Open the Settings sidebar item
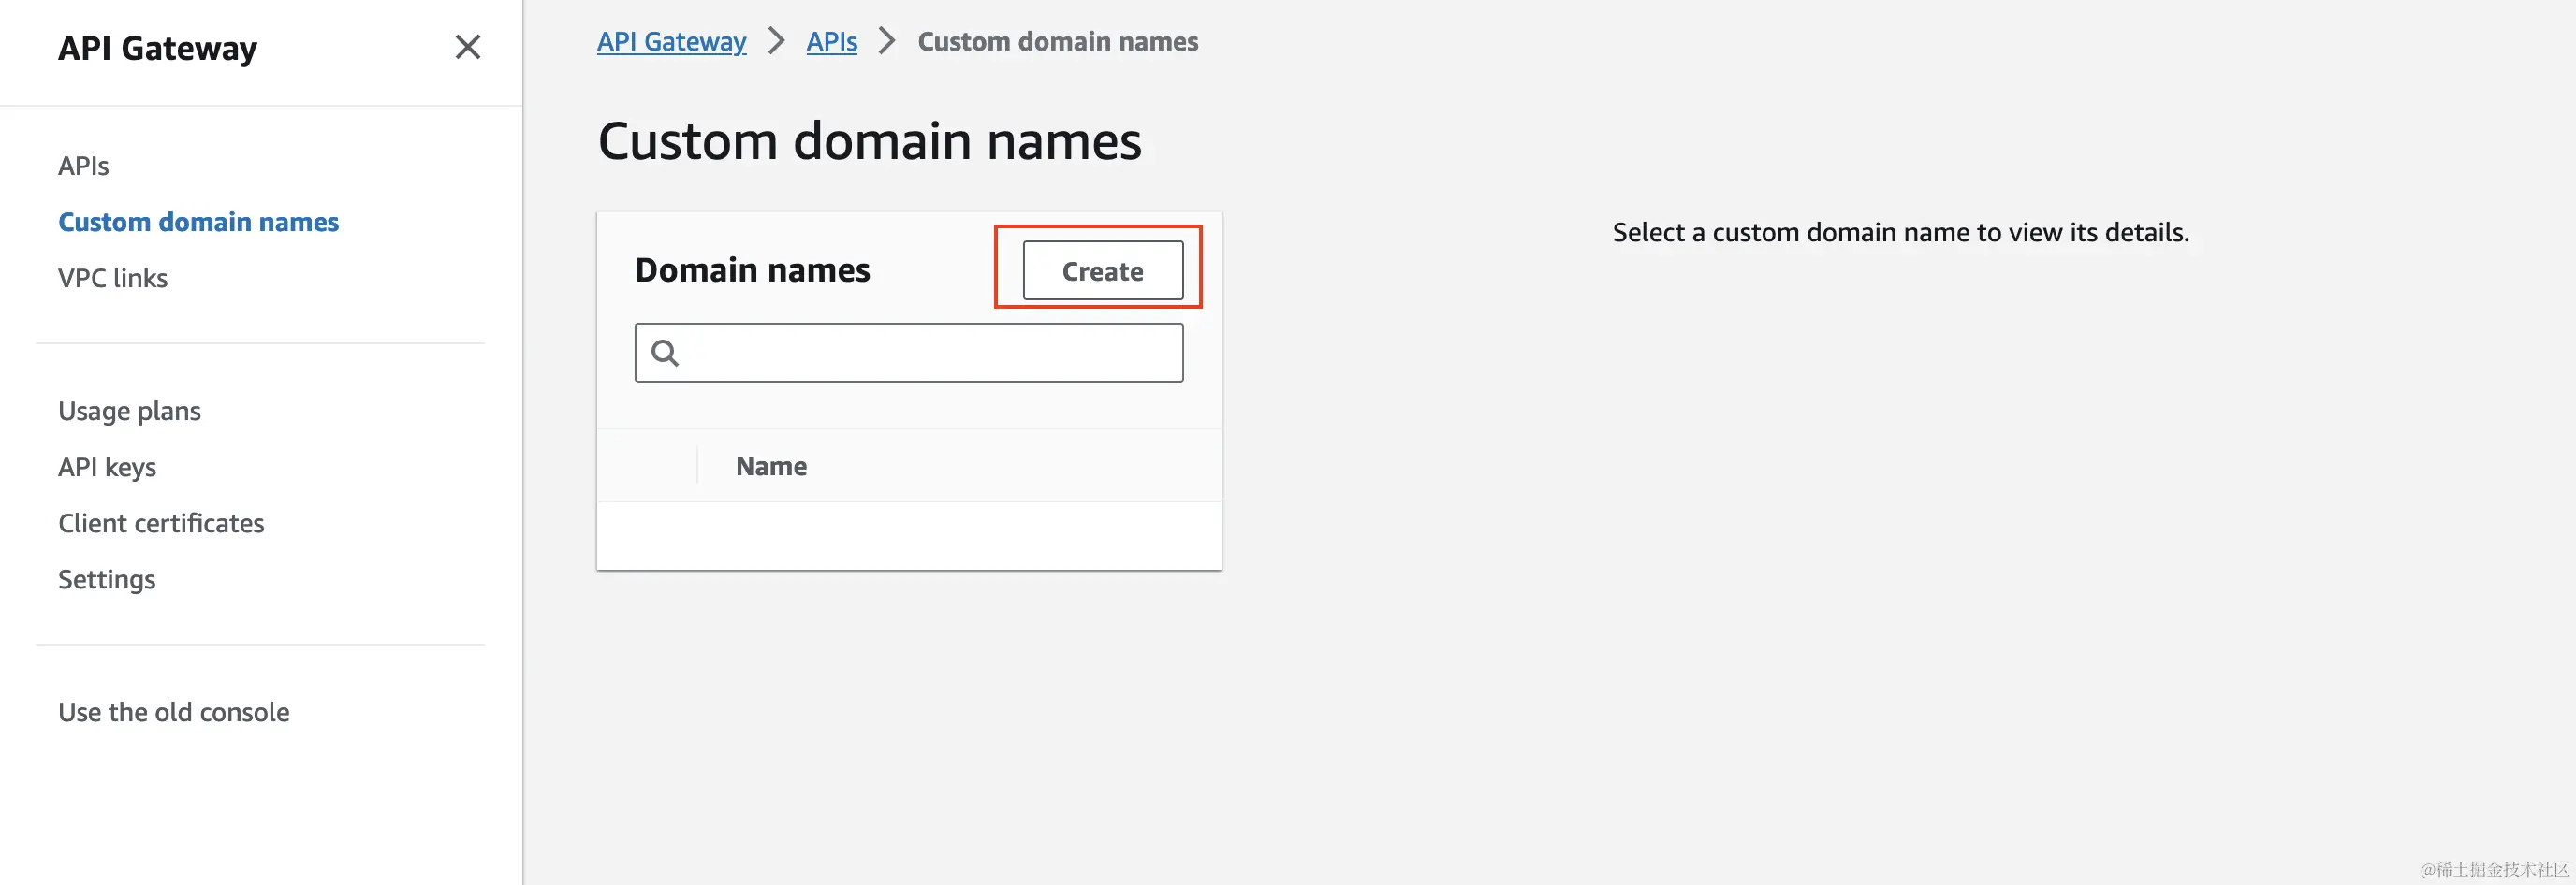Image resolution: width=2576 pixels, height=885 pixels. [107, 579]
